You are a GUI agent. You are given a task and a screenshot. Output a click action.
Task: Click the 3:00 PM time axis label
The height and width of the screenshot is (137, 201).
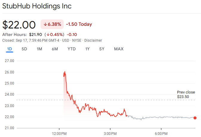(x=110, y=133)
